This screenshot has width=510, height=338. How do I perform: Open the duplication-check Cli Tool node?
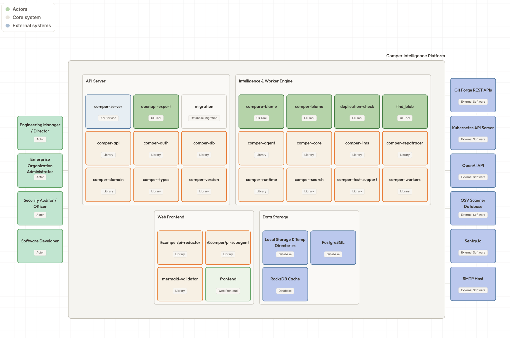(x=357, y=112)
